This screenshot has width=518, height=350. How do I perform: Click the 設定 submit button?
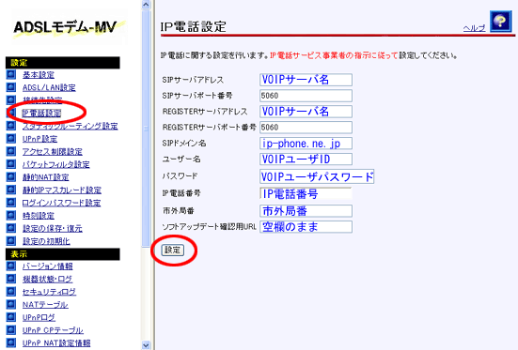(x=172, y=250)
